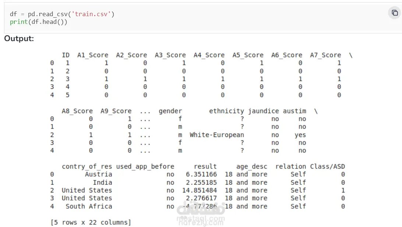Click the result value 14.851484
The image size is (402, 227).
(x=200, y=190)
